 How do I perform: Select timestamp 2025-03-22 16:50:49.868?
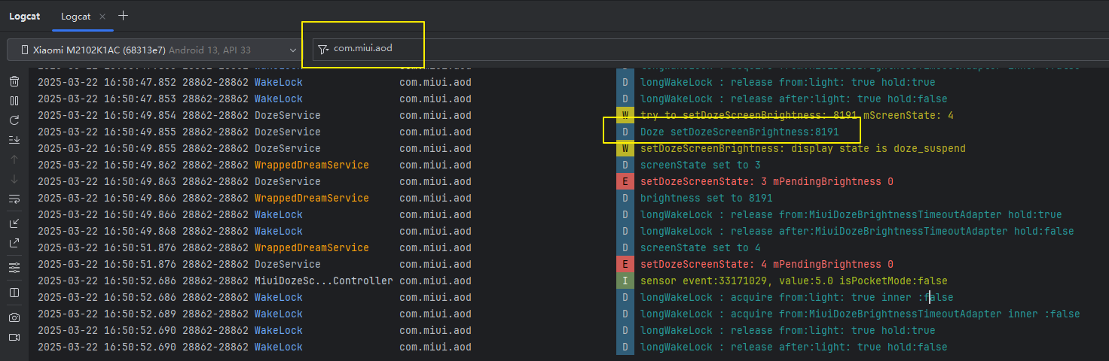tap(106, 231)
